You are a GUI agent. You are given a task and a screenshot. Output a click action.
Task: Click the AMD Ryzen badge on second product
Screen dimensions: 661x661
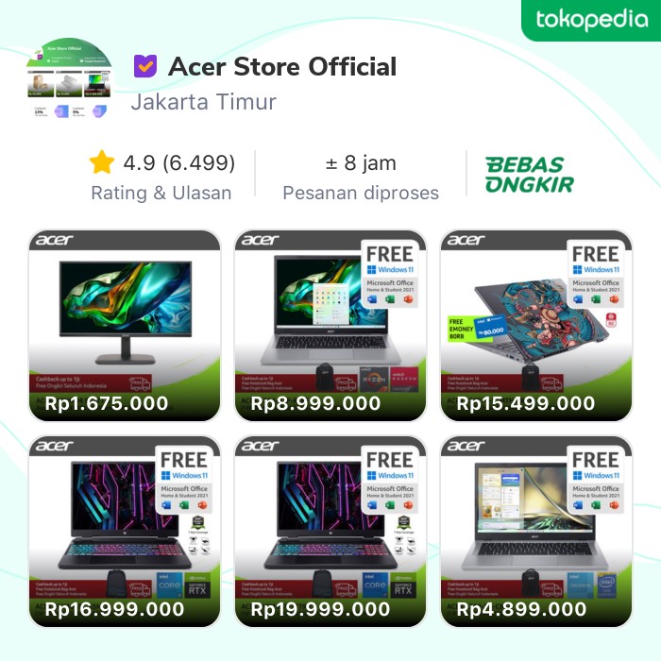374,379
